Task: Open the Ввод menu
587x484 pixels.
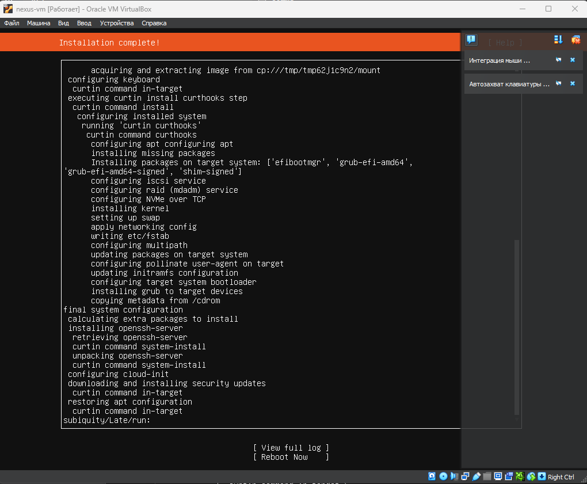Action: (x=84, y=23)
